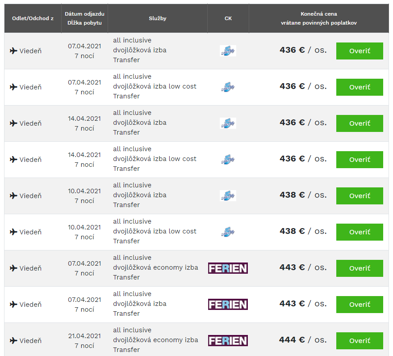The height and width of the screenshot is (356, 393).
Task: Click airplane icon in 07.04.2021 dvojlôžková izba 436 € row
Action: click(x=13, y=51)
